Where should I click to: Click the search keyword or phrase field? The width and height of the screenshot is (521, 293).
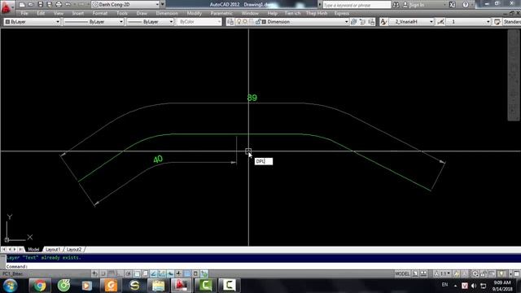coord(357,5)
